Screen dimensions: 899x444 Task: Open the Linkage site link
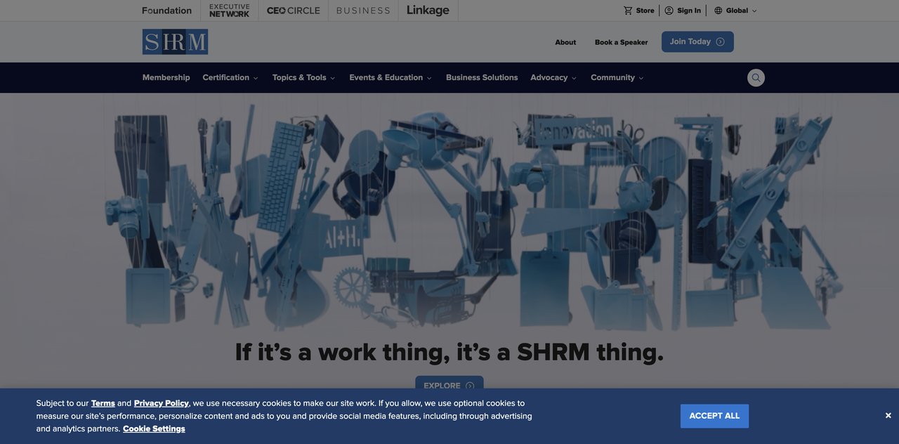click(428, 11)
